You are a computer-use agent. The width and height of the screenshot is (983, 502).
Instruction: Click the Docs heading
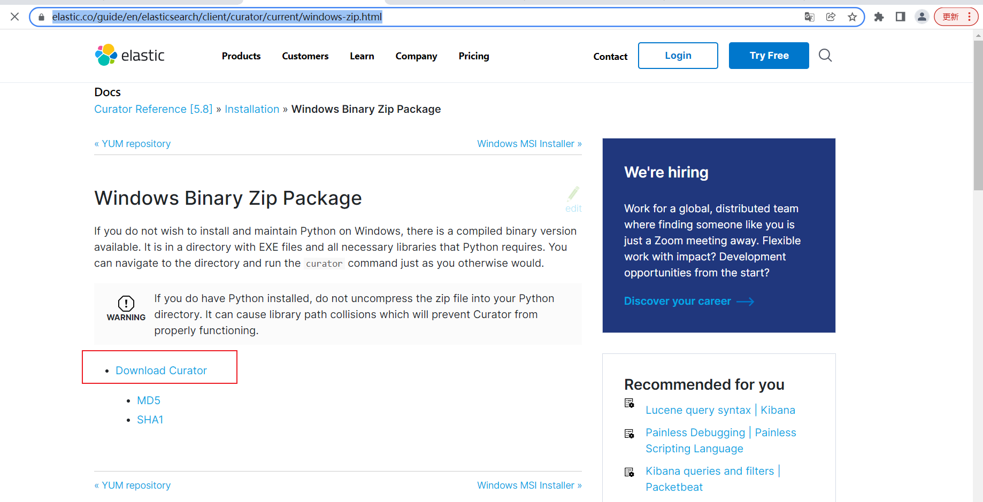point(107,92)
